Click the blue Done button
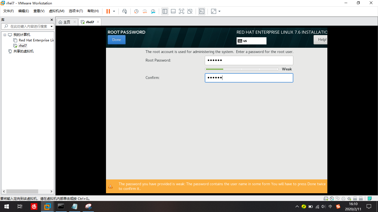 (x=116, y=40)
